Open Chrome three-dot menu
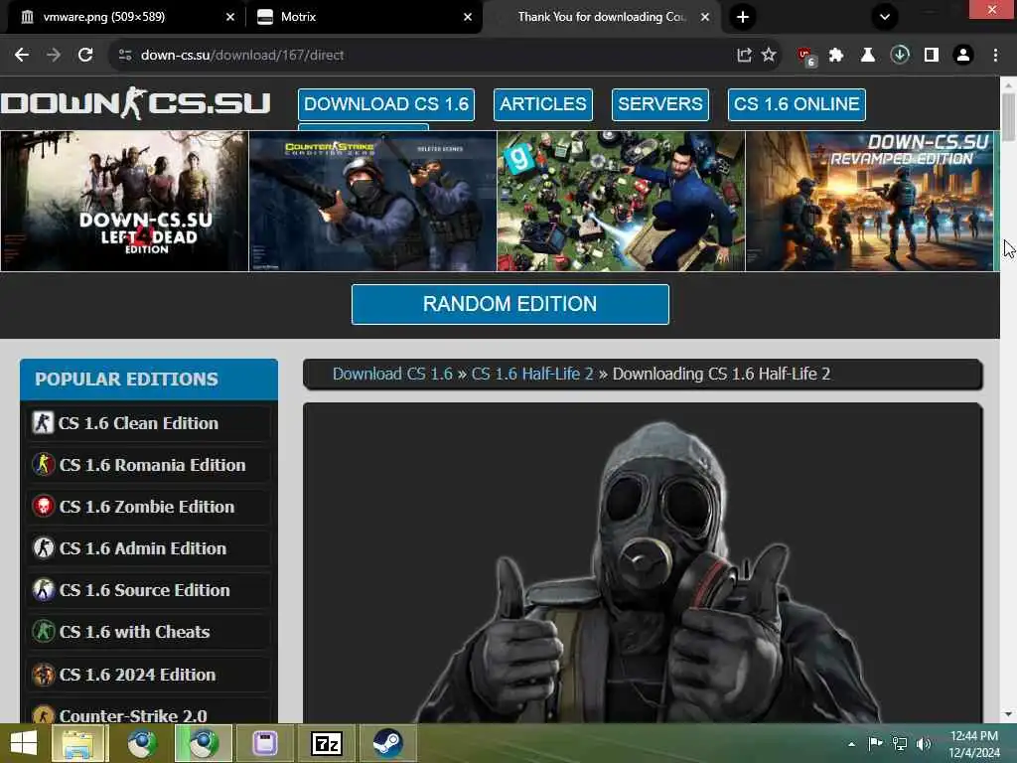Screen dimensions: 1017x763 coord(995,56)
